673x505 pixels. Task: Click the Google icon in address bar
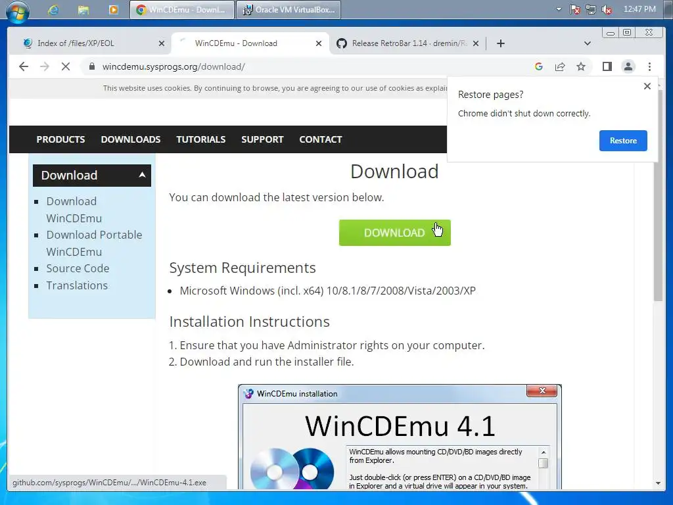(x=539, y=66)
